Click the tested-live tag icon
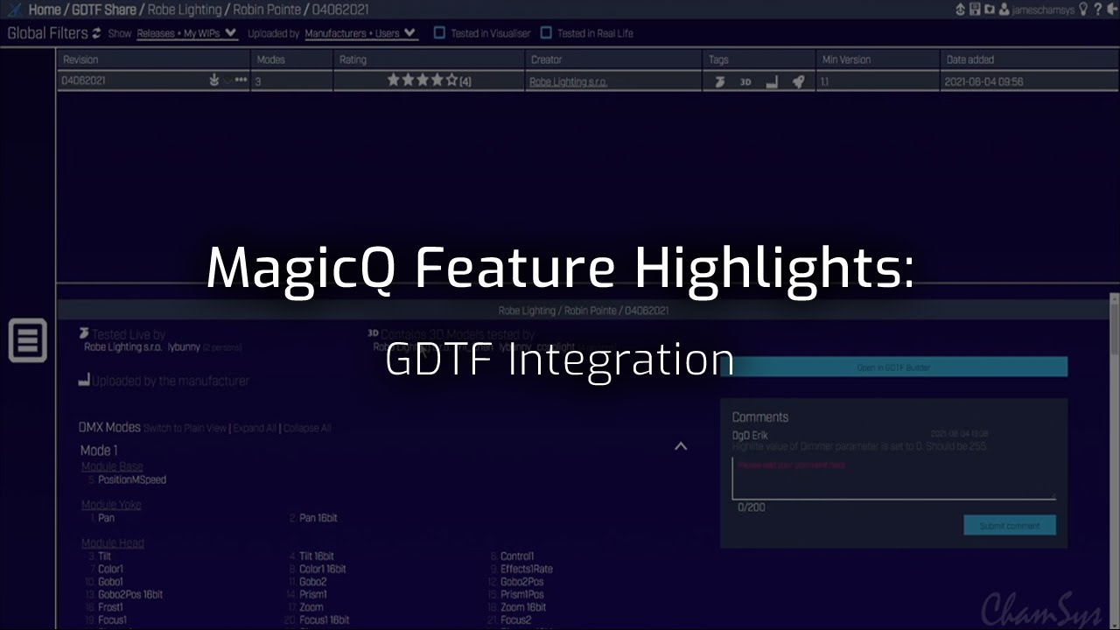The image size is (1120, 630). [x=719, y=81]
